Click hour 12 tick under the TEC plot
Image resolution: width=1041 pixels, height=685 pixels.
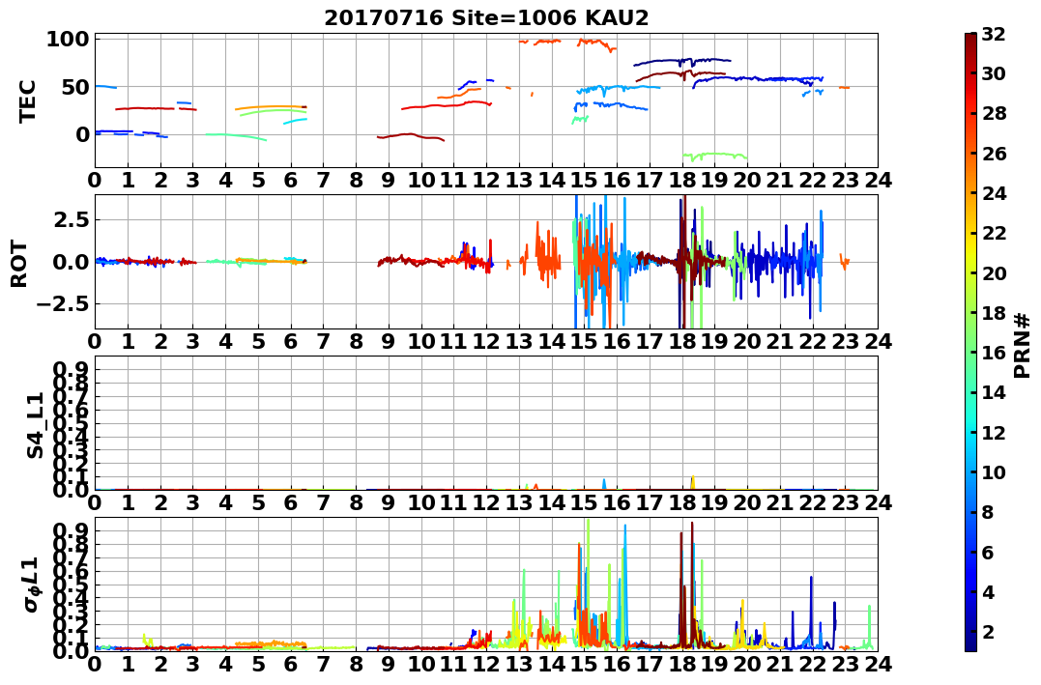coord(486,180)
